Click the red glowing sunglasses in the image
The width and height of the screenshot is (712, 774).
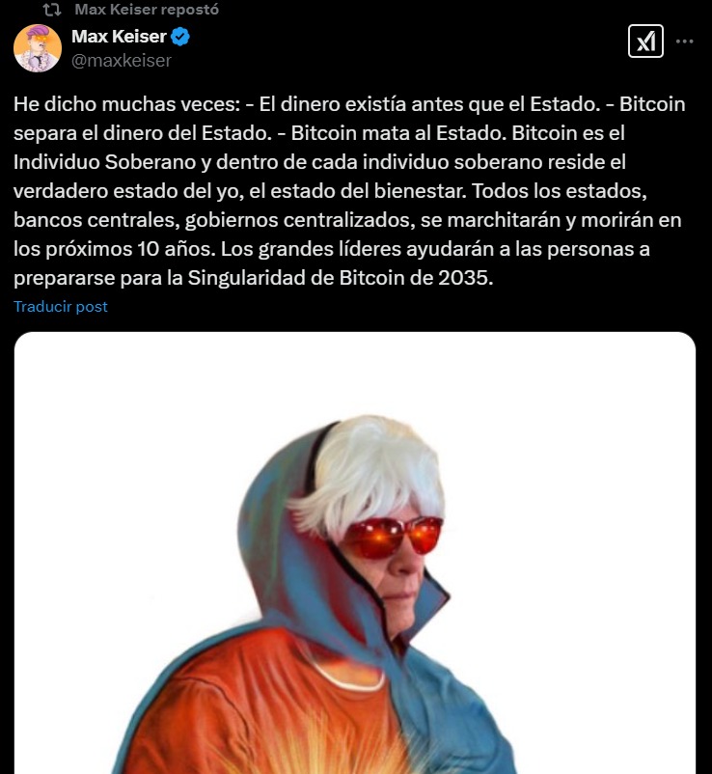point(393,537)
